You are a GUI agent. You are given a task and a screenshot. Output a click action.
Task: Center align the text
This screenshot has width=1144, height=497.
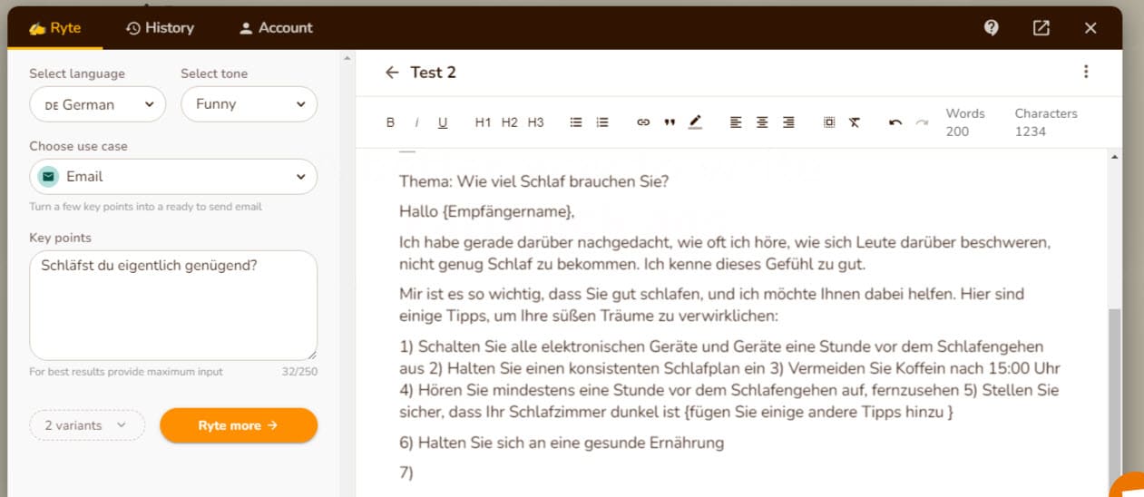[x=762, y=122]
